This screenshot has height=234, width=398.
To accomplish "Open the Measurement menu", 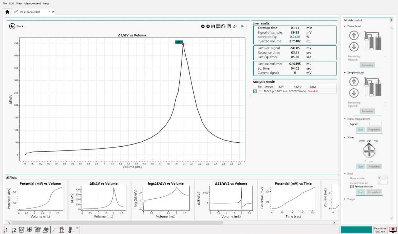I will [x=32, y=3].
